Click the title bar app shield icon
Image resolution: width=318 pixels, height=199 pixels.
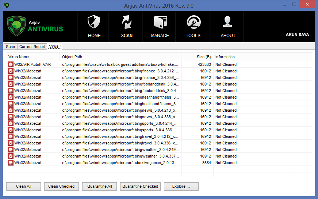coord(7,5)
